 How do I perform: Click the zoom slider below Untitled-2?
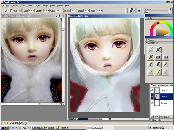pyautogui.click(x=88, y=119)
